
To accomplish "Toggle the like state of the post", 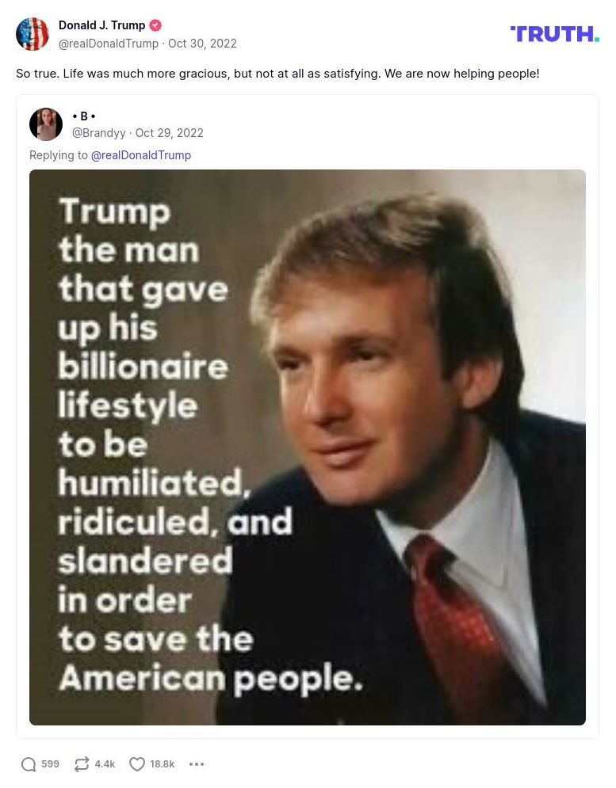I will point(136,763).
